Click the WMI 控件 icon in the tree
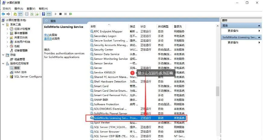This screenshot has height=140, width=263. click(x=11, y=72)
